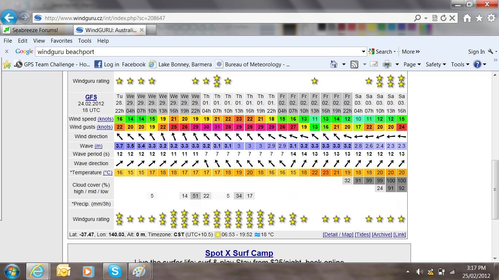Click Add to Favorites bar star icon
This screenshot has height=280, width=499.
coord(7,65)
